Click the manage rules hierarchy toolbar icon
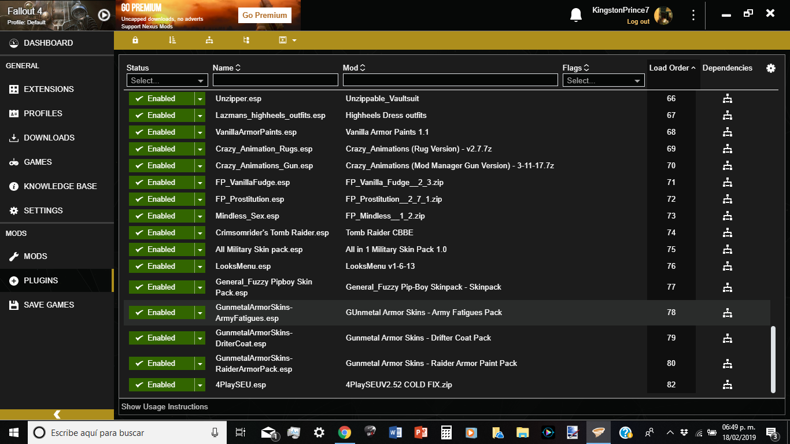The height and width of the screenshot is (444, 790). pyautogui.click(x=209, y=40)
